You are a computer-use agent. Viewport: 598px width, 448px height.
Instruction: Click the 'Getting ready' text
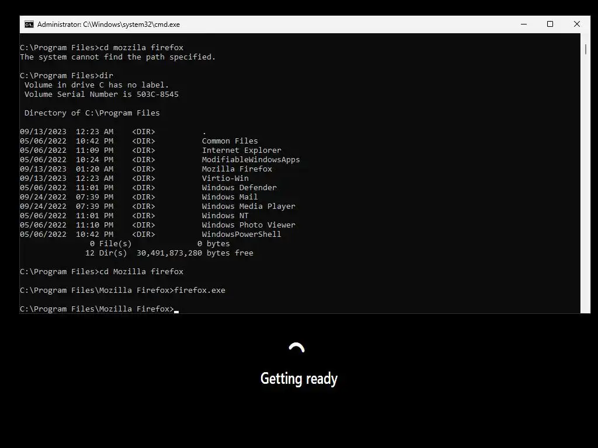[298, 379]
